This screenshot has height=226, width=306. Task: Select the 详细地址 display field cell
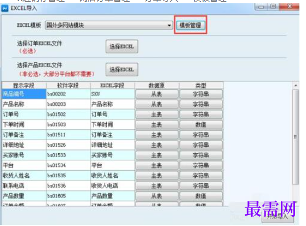[24, 145]
